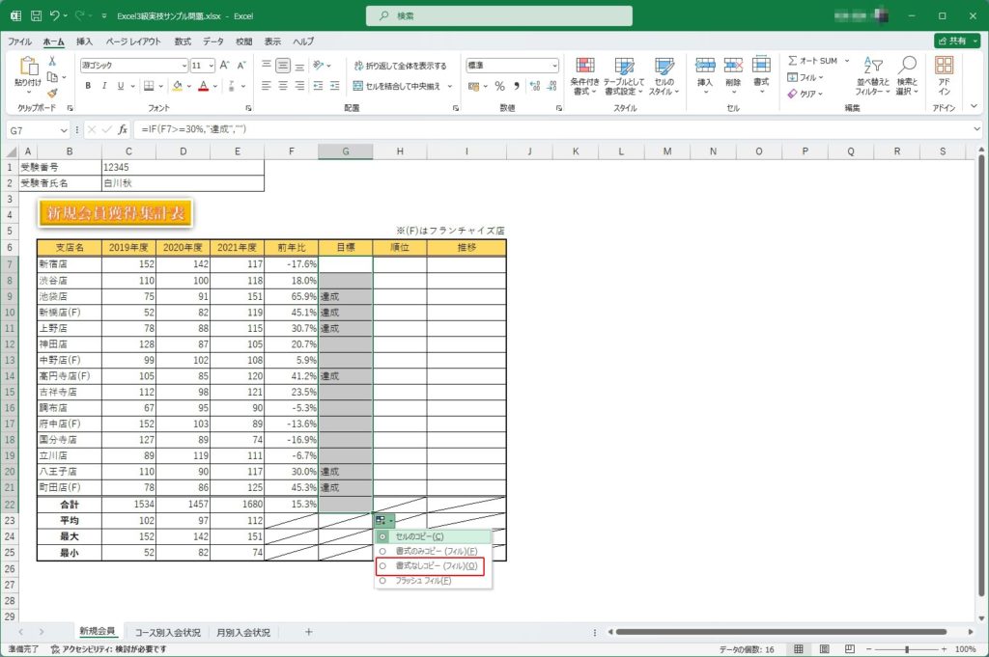Switch to the コース別入会状況 sheet tab
This screenshot has width=989, height=657.
[x=168, y=632]
